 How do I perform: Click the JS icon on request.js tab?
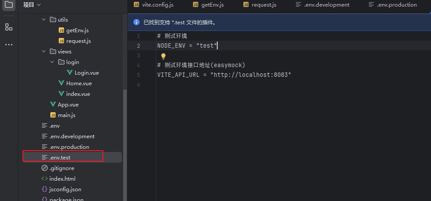click(246, 5)
